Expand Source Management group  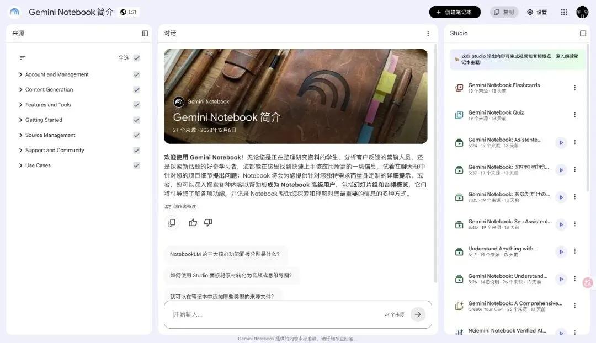tap(20, 135)
